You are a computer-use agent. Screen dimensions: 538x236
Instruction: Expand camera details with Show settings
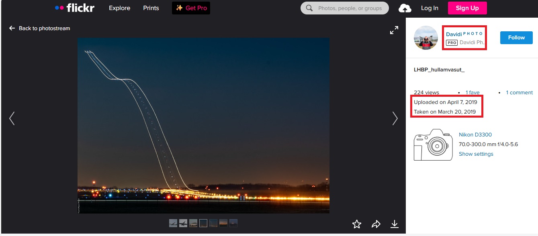pyautogui.click(x=476, y=154)
